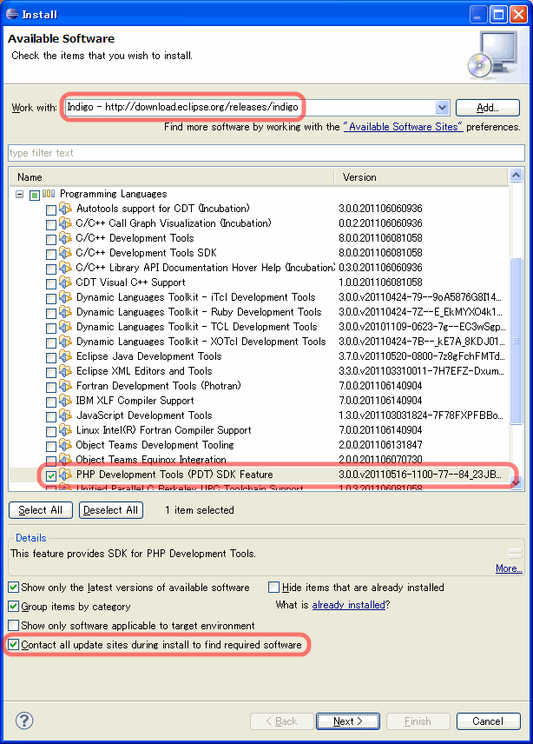Sort by the Name column header

(x=172, y=177)
